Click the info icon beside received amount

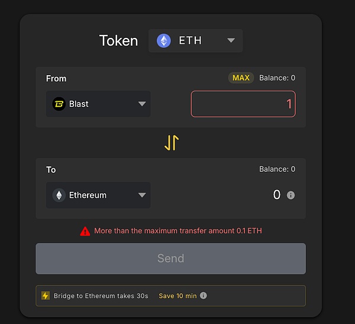pos(291,195)
